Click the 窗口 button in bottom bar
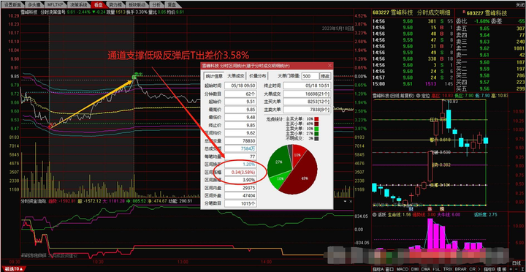The width and height of the screenshot is (526, 272). [389, 269]
